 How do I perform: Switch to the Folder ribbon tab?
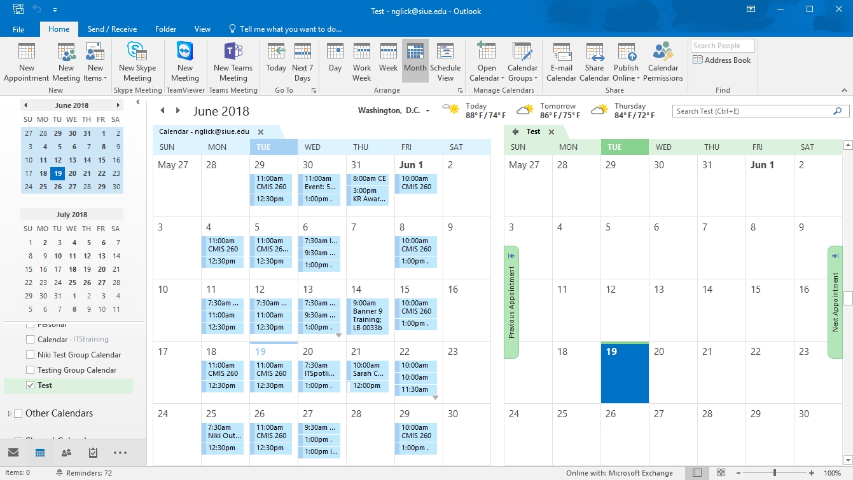point(165,29)
